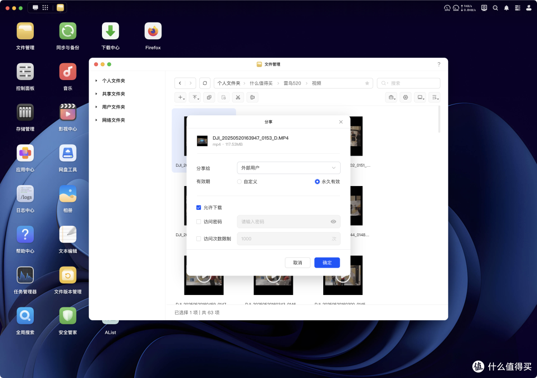Click the rename toolbar icon
The height and width of the screenshot is (378, 537).
click(253, 97)
